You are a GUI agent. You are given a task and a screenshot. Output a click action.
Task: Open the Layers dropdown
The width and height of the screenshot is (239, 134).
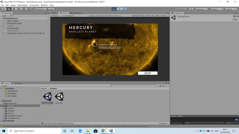click(217, 9)
